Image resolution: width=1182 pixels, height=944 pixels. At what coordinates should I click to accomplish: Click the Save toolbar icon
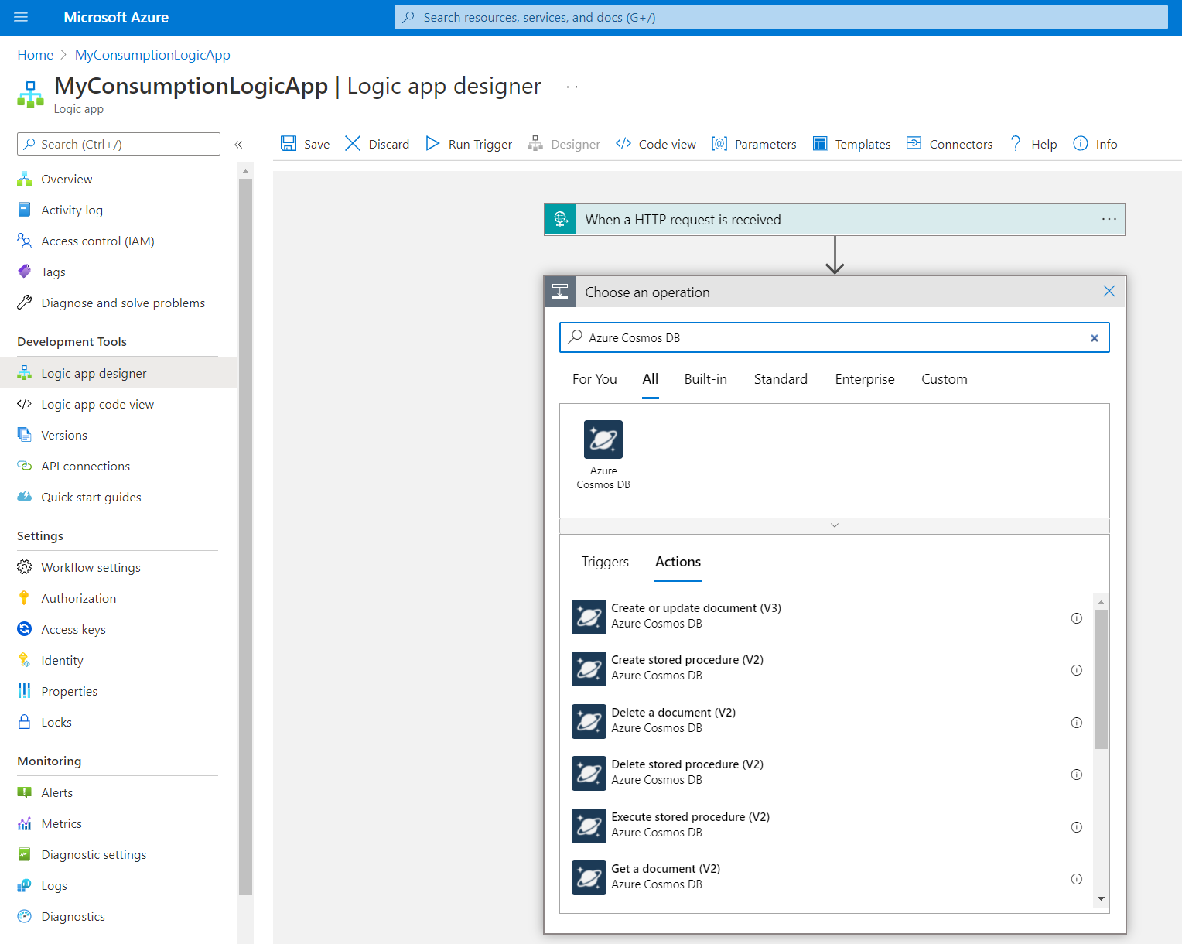289,143
